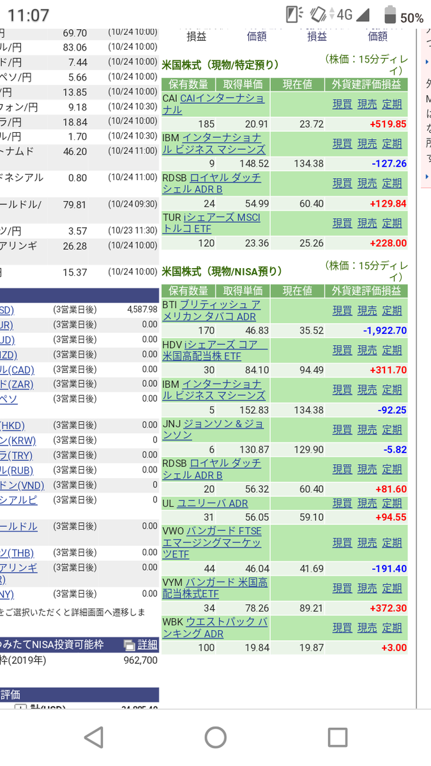Image resolution: width=431 pixels, height=766 pixels.
Task: Select the 米国株式(現物/NISA預り) heading
Action: pos(223,271)
